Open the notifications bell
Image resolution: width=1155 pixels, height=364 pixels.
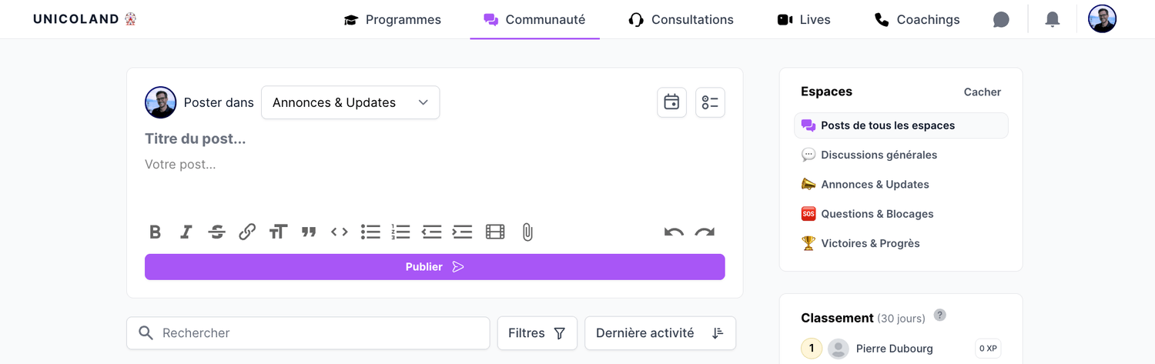[1053, 20]
